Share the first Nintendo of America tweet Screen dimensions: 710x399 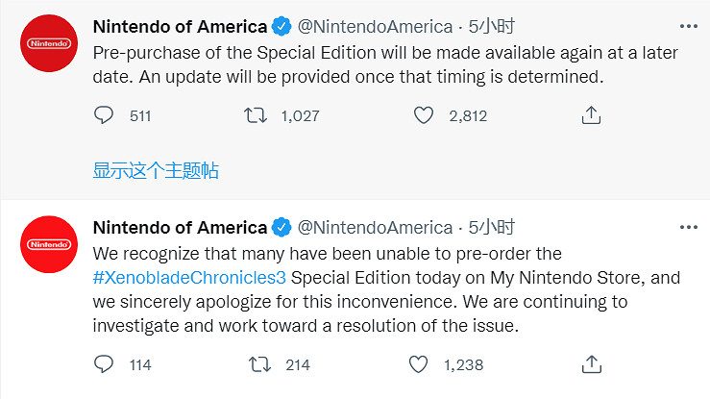click(x=592, y=116)
